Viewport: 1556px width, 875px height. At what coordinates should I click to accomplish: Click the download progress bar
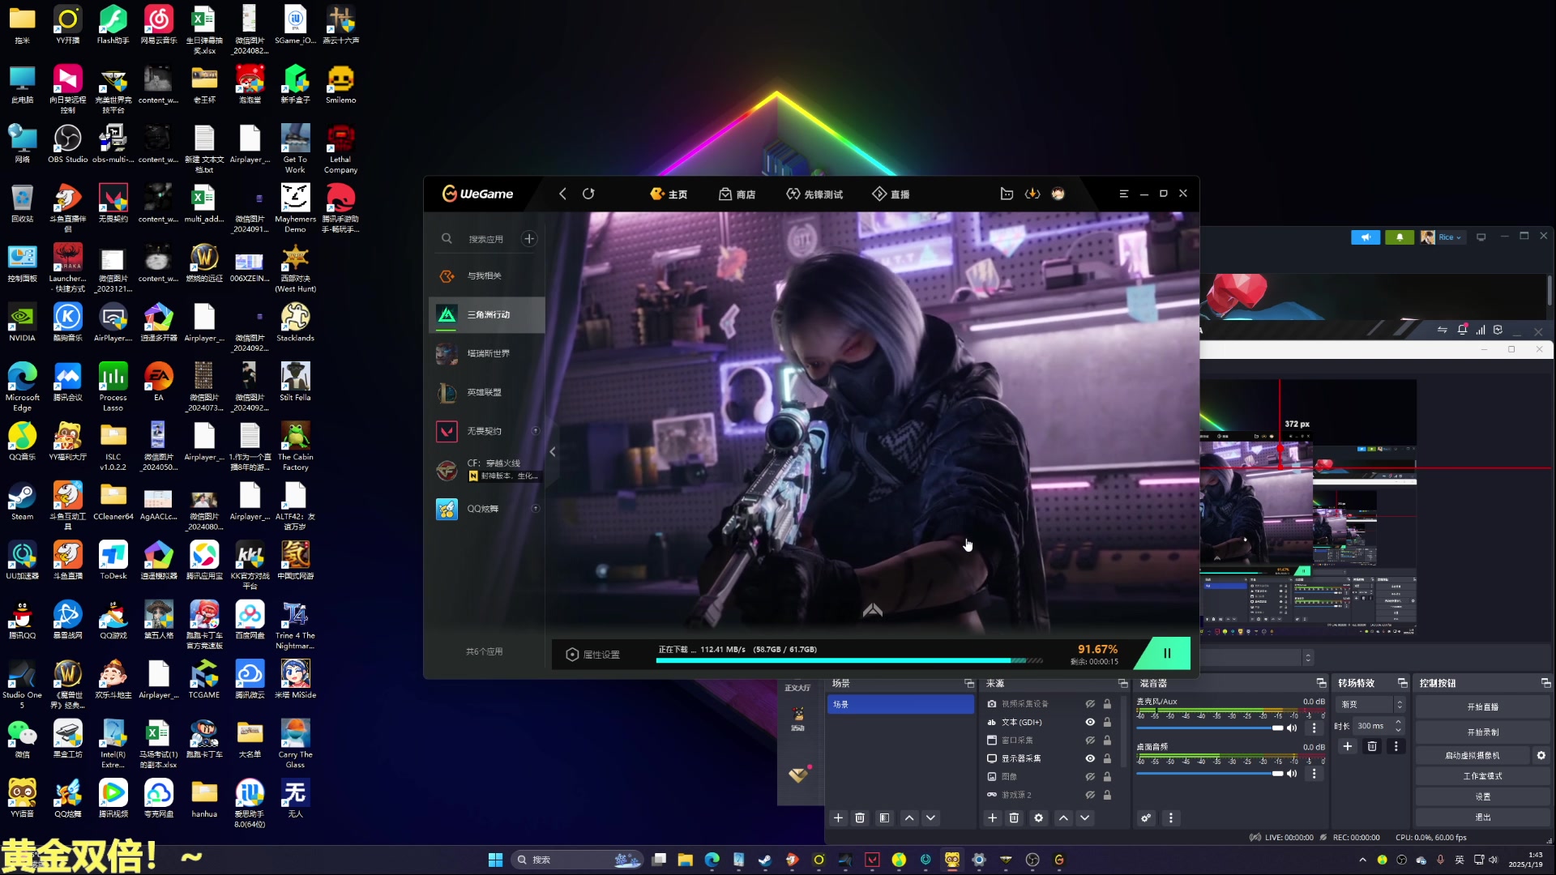(849, 661)
